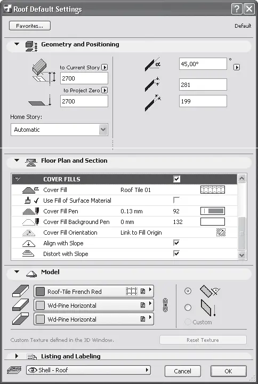Uncheck the Align with Slope checkbox
The height and width of the screenshot is (384, 258).
(x=176, y=243)
